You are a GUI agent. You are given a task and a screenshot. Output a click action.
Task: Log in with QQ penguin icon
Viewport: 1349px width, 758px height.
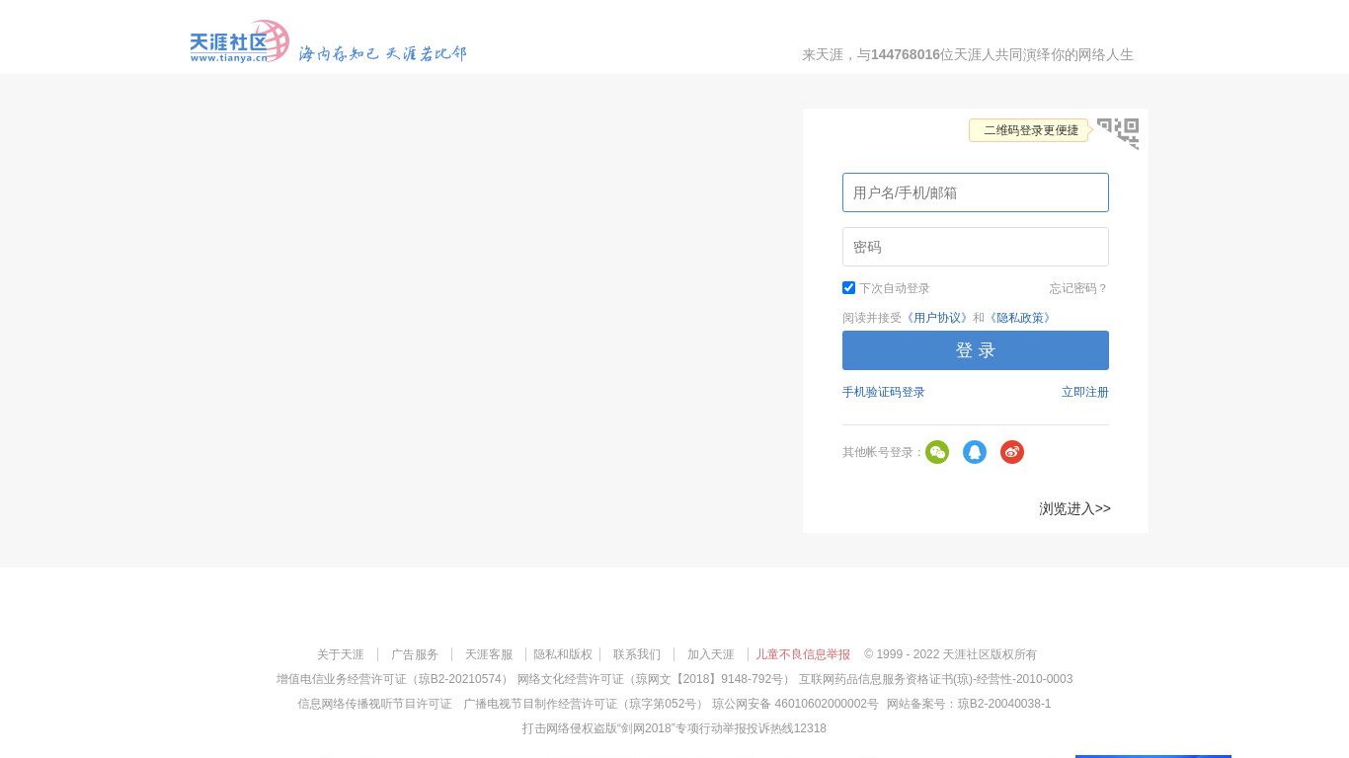pos(975,452)
